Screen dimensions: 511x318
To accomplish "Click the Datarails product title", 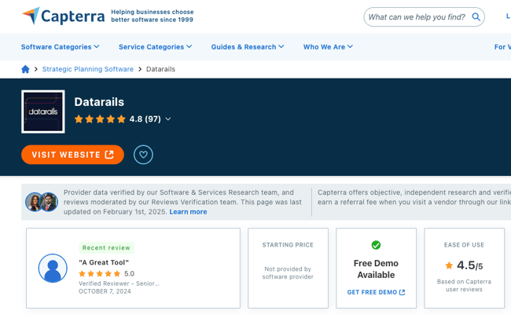I will click(x=99, y=102).
